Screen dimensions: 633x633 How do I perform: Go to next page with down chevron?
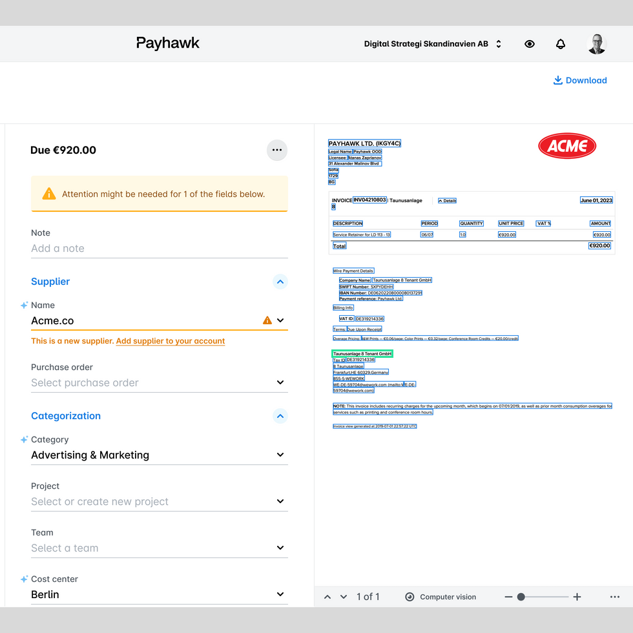(x=344, y=597)
